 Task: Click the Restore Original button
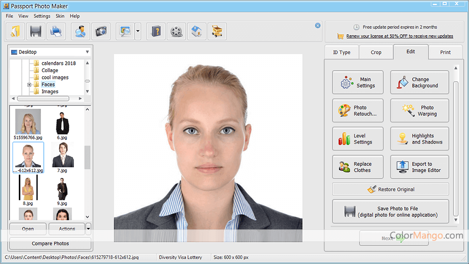[x=390, y=189]
